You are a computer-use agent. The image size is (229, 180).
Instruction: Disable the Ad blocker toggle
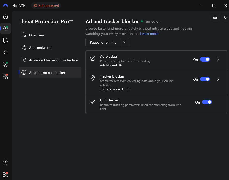coord(205,59)
